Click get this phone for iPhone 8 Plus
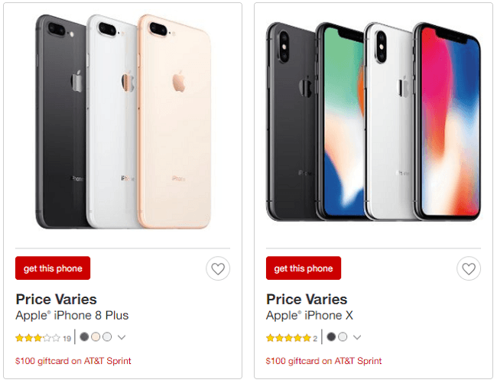The image size is (497, 383). point(53,268)
